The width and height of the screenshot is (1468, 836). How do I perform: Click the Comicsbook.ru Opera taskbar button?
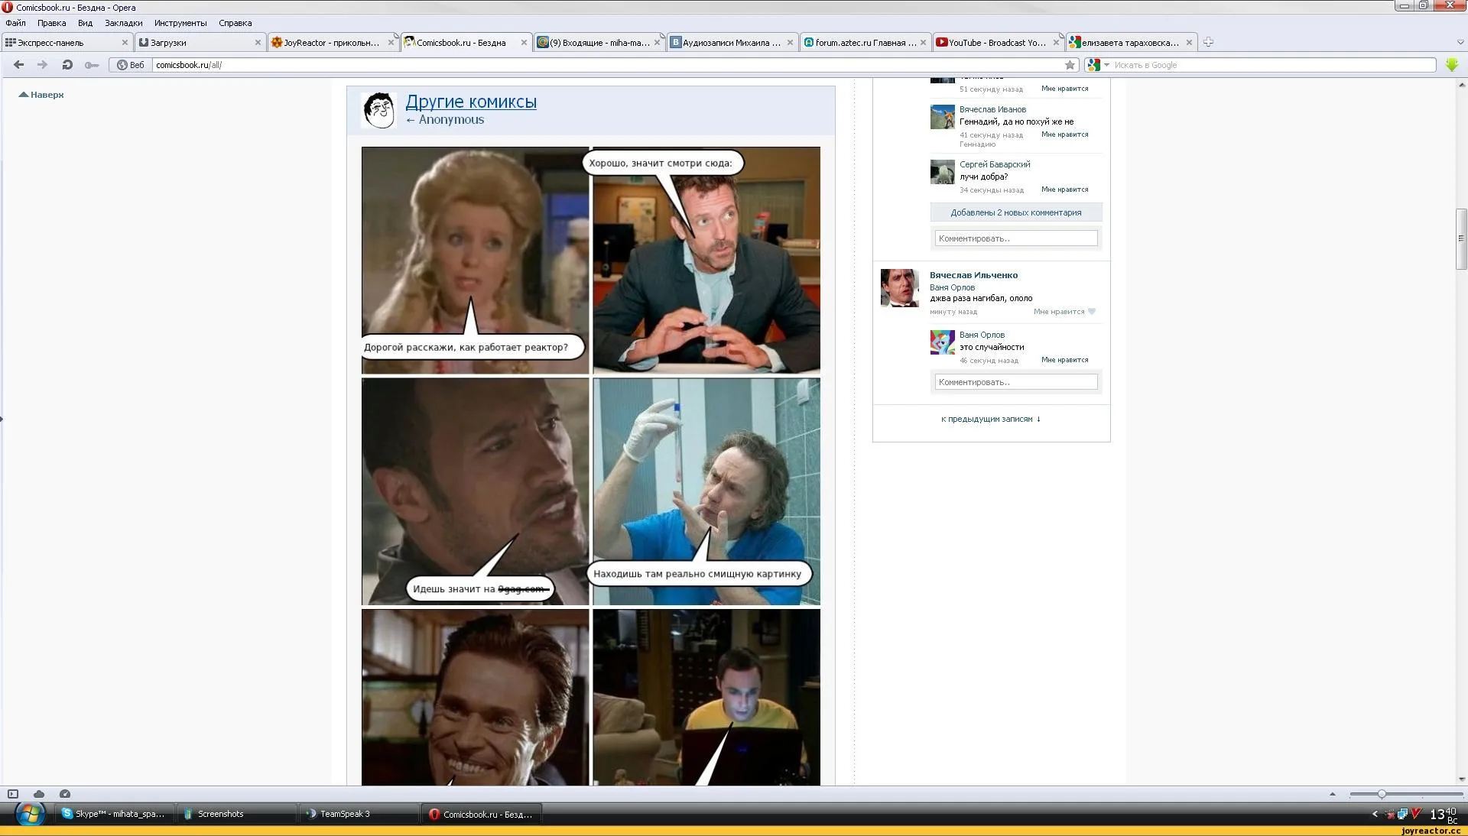pyautogui.click(x=482, y=814)
